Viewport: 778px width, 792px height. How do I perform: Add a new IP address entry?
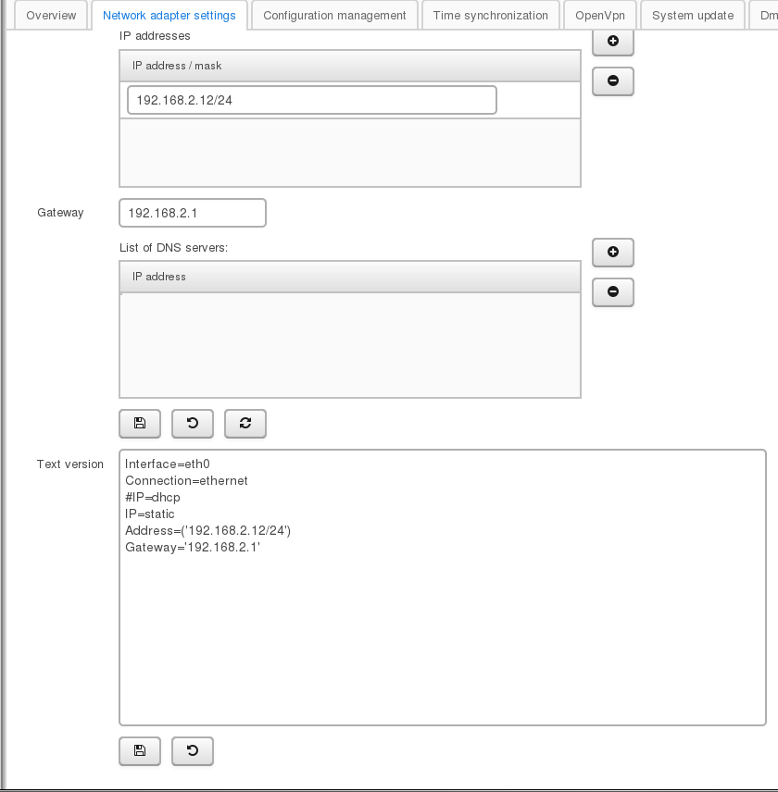(612, 42)
